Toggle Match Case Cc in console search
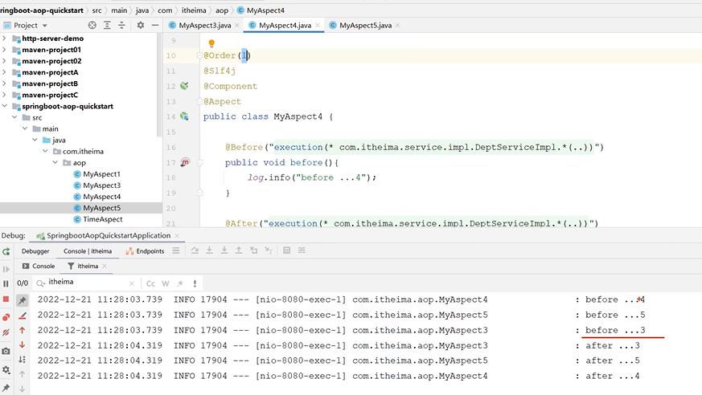 [150, 283]
